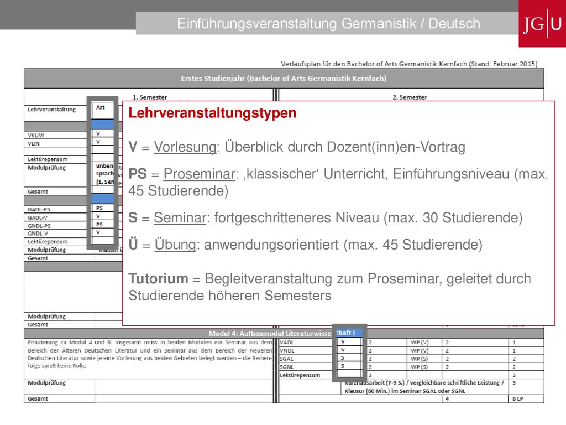The image size is (566, 425).
Task: Click the underlined word 'Vorlesung'
Action: pyautogui.click(x=185, y=147)
